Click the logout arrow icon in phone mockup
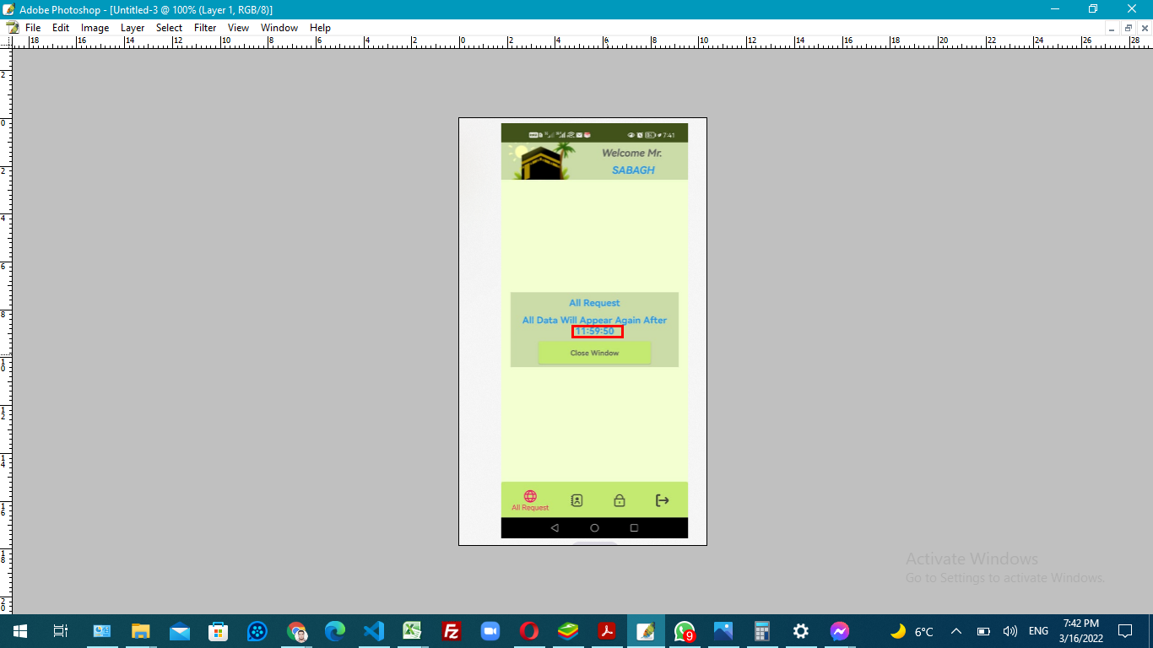Image resolution: width=1153 pixels, height=648 pixels. click(663, 500)
